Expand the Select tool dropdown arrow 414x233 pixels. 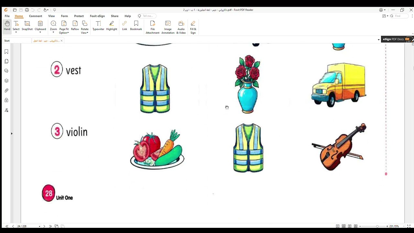point(16,32)
